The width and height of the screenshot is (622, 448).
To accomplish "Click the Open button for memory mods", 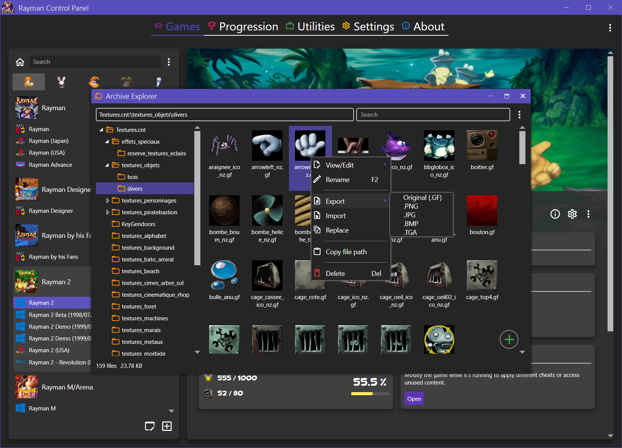I will 414,399.
